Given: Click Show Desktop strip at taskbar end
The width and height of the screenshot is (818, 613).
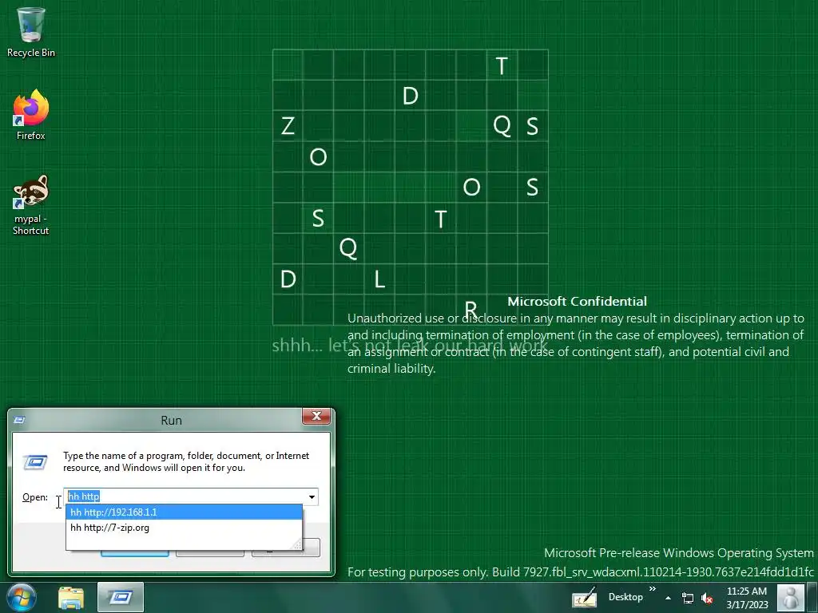Looking at the screenshot, I should tap(812, 597).
